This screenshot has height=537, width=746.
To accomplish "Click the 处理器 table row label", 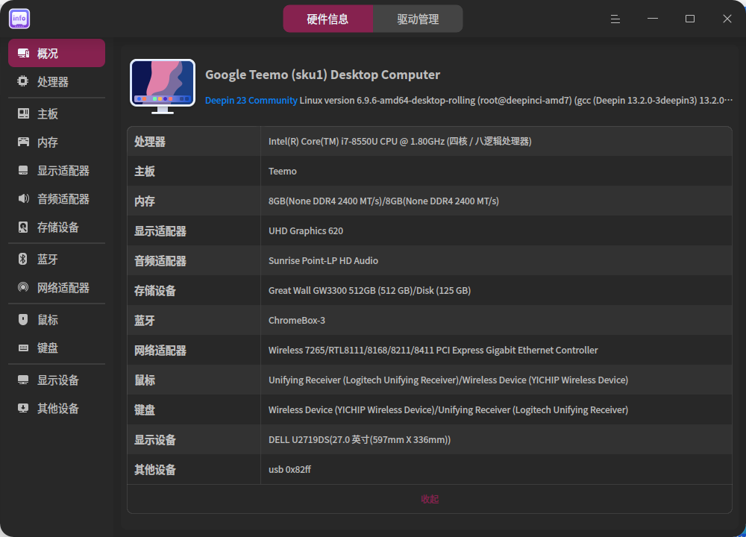I will pos(150,142).
